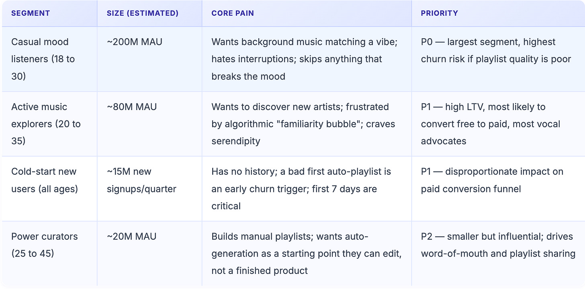Viewport: 585px width, 290px height.
Task: Select the ~200M MAU size cell
Action: click(x=149, y=59)
